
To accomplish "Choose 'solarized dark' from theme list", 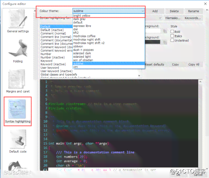I will pos(82,53).
